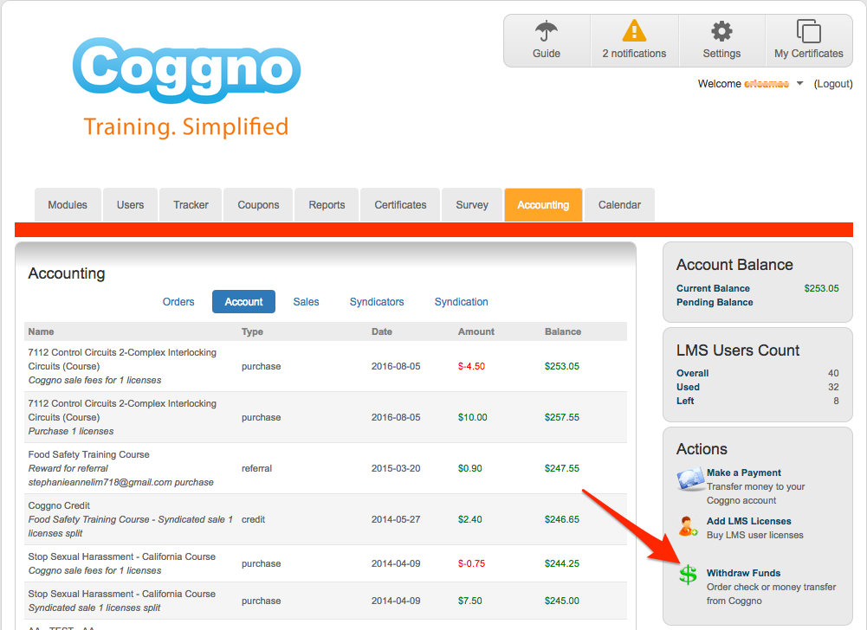Click the Logout link
This screenshot has height=630, width=867.
832,83
